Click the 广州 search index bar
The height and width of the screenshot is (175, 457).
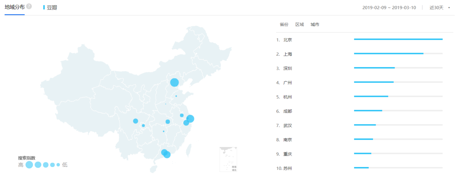click(398, 82)
